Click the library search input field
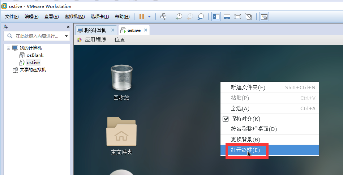Image resolution: width=343 pixels, height=175 pixels. [36, 36]
